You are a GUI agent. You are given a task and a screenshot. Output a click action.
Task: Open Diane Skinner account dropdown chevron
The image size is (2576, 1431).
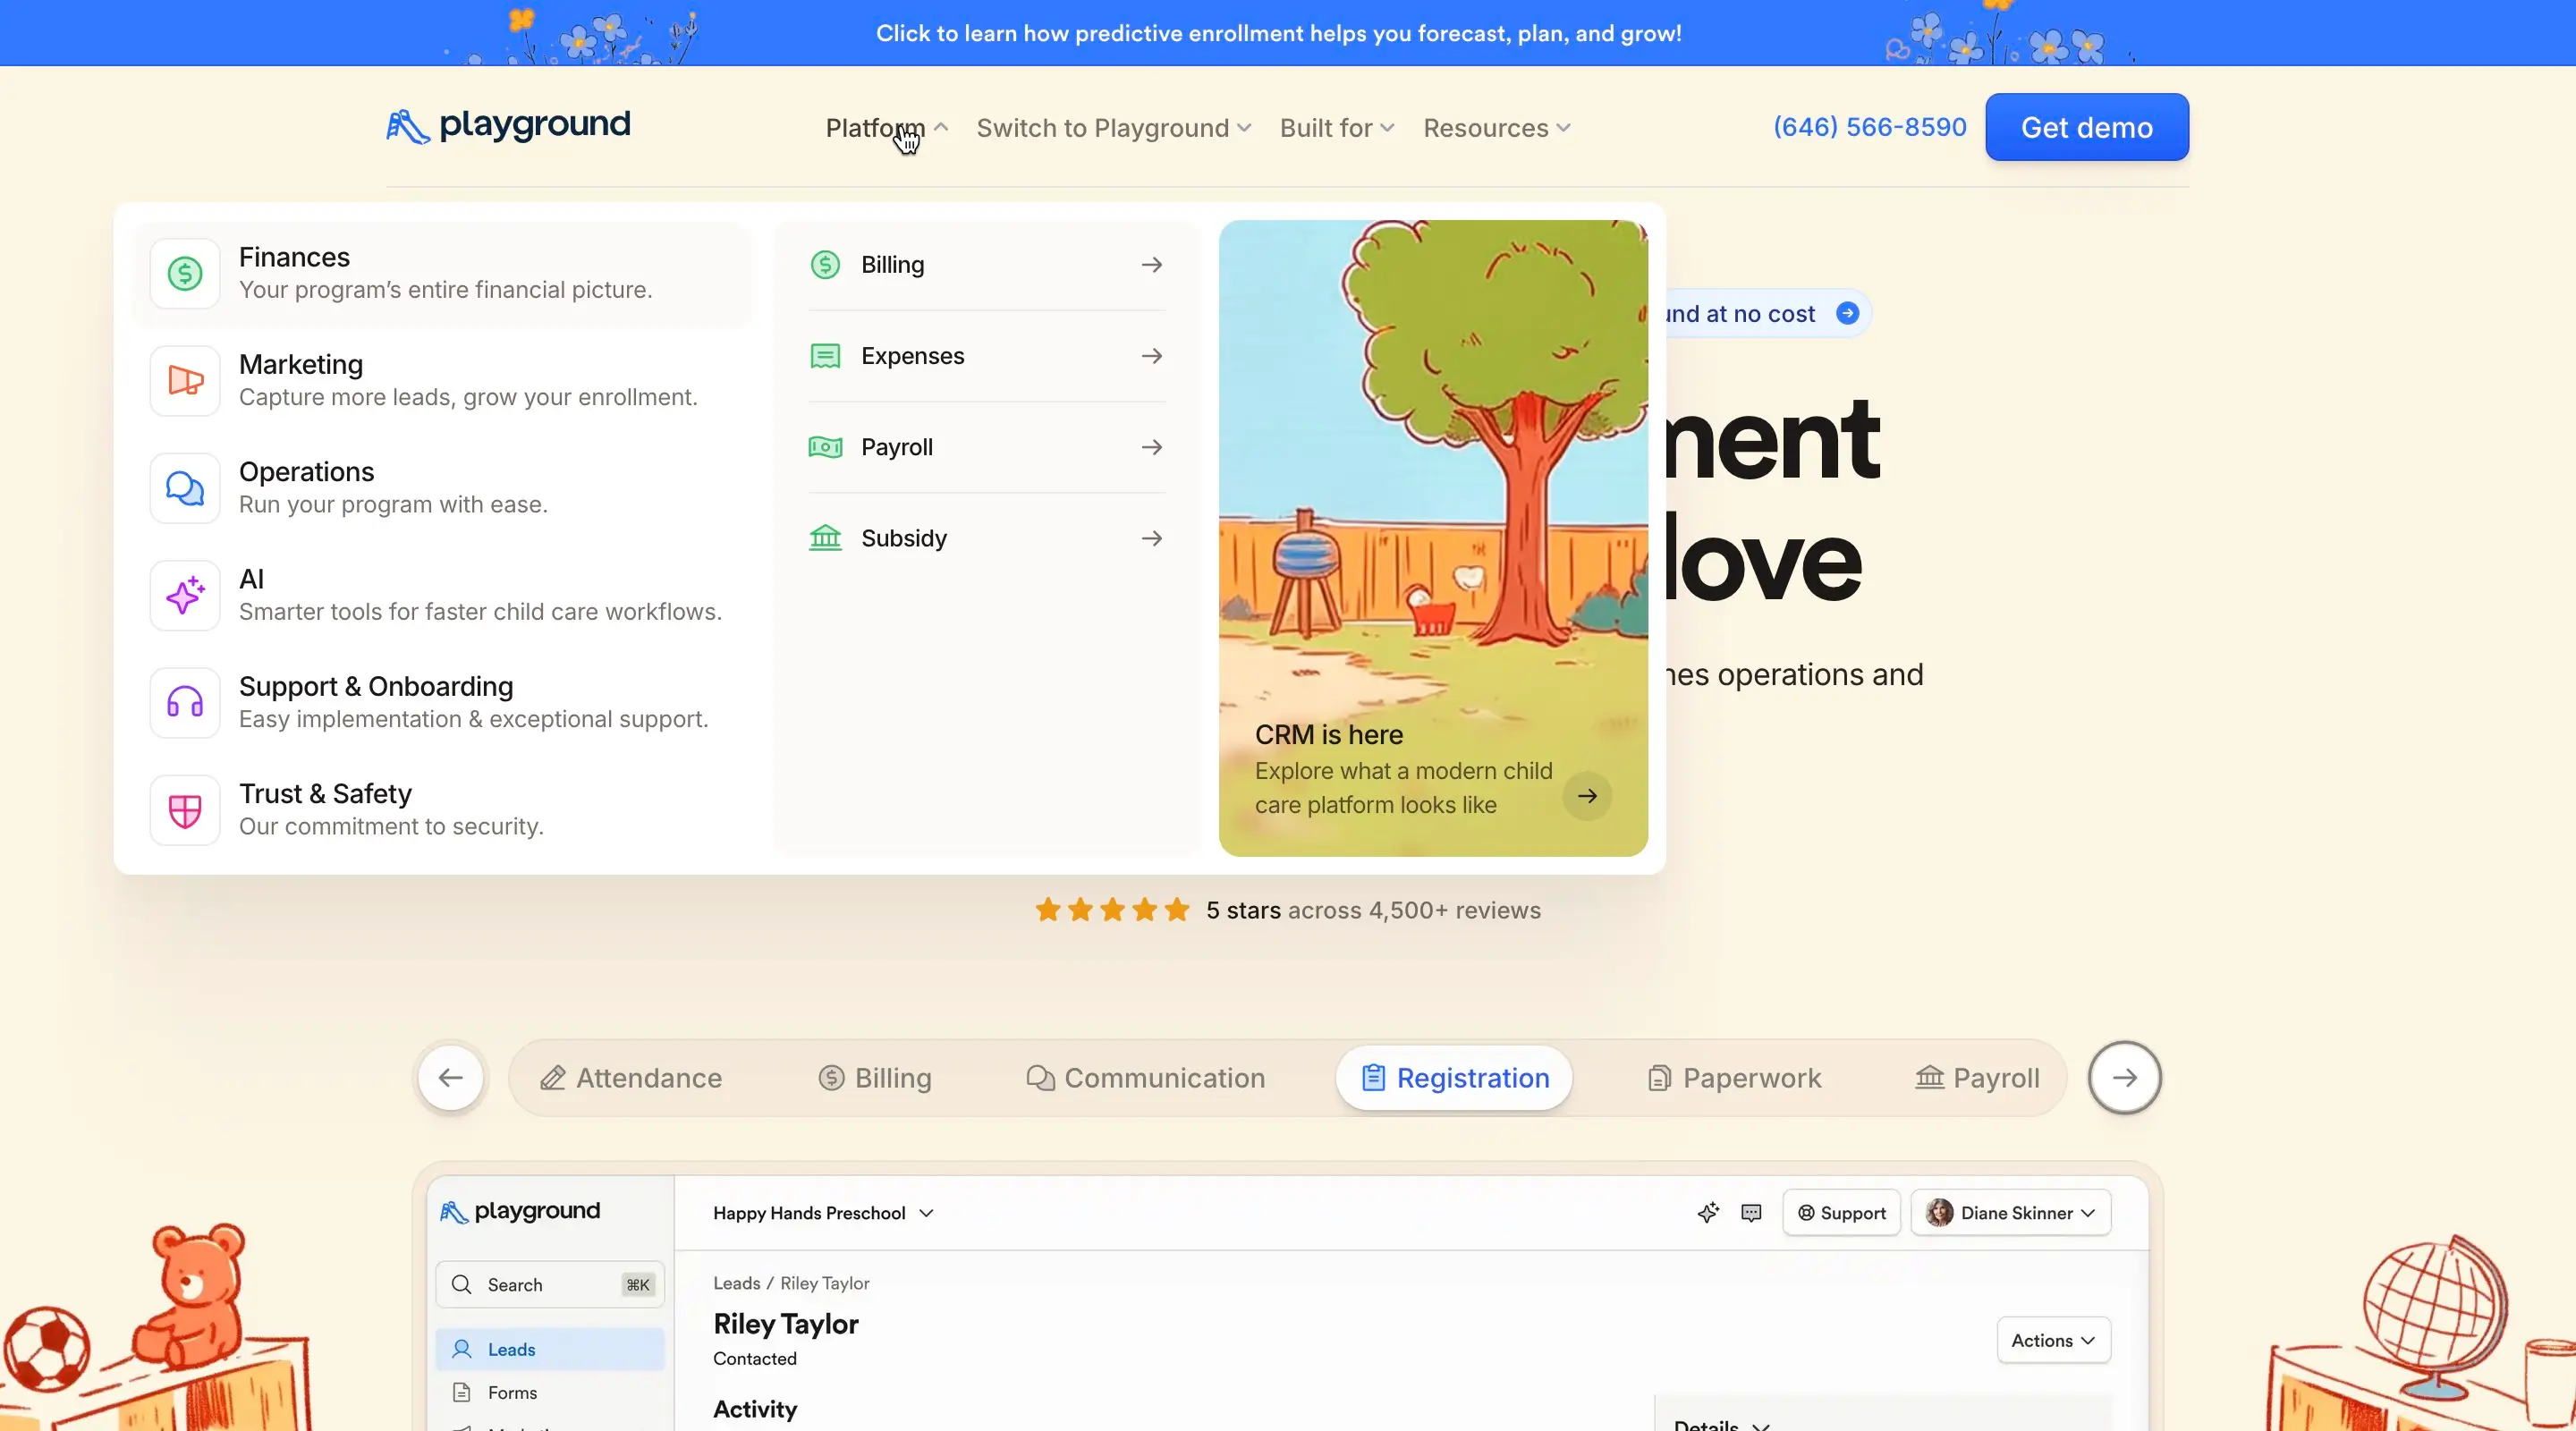[2088, 1213]
